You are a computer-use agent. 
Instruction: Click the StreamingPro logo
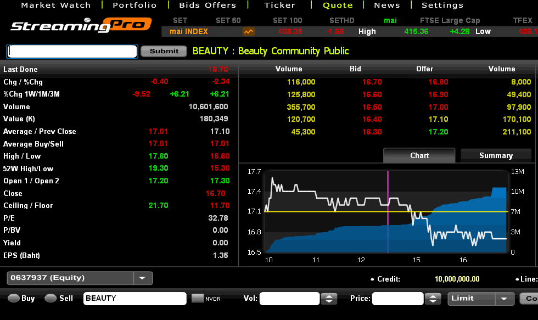81,25
